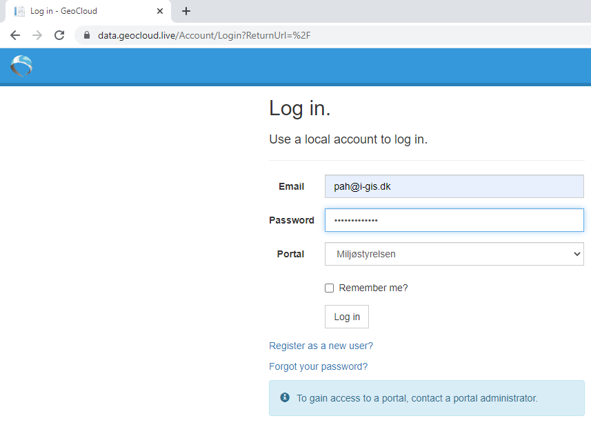Viewport: 591px width, 425px height.
Task: Reload the GeoCloud login page
Action: (x=59, y=35)
